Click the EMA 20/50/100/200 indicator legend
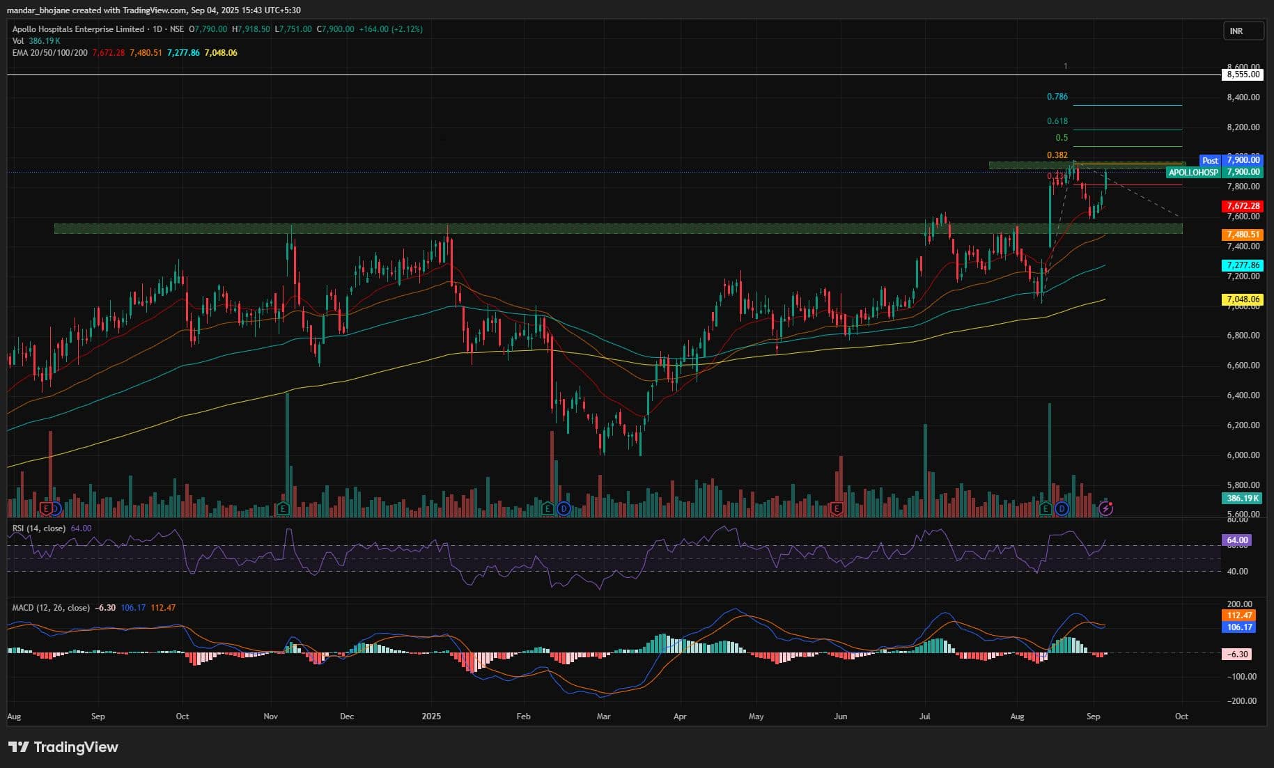Viewport: 1274px width, 768px height. [50, 53]
